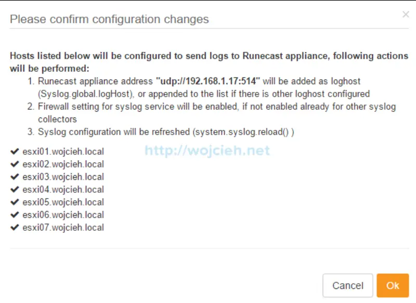416x303 pixels.
Task: Select the esxi05.wojcieh.local host name
Action: click(63, 202)
